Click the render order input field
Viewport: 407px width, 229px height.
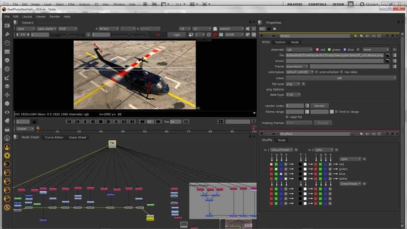click(295, 106)
